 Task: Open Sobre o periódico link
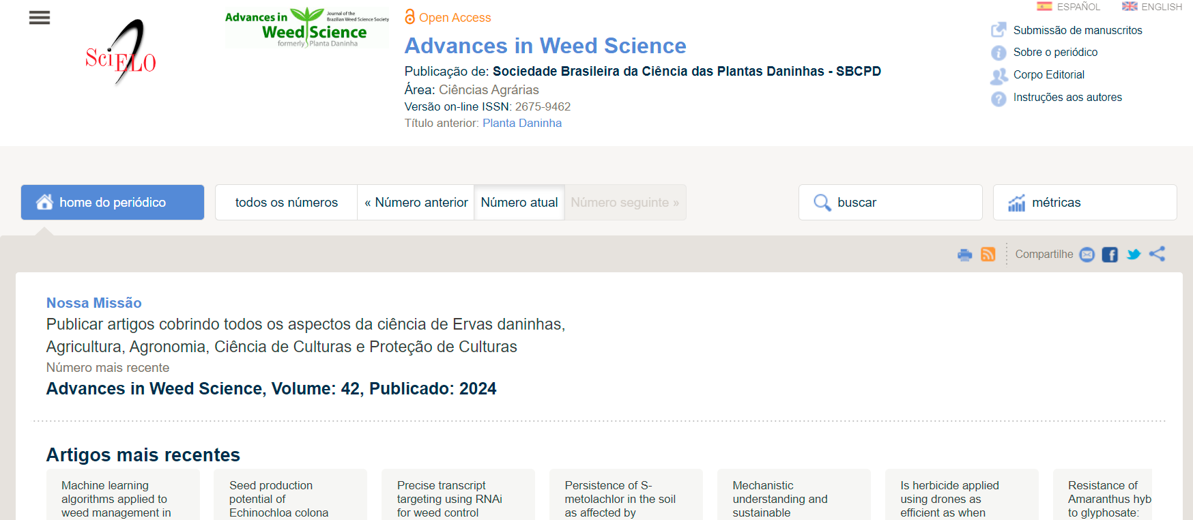pyautogui.click(x=1055, y=53)
